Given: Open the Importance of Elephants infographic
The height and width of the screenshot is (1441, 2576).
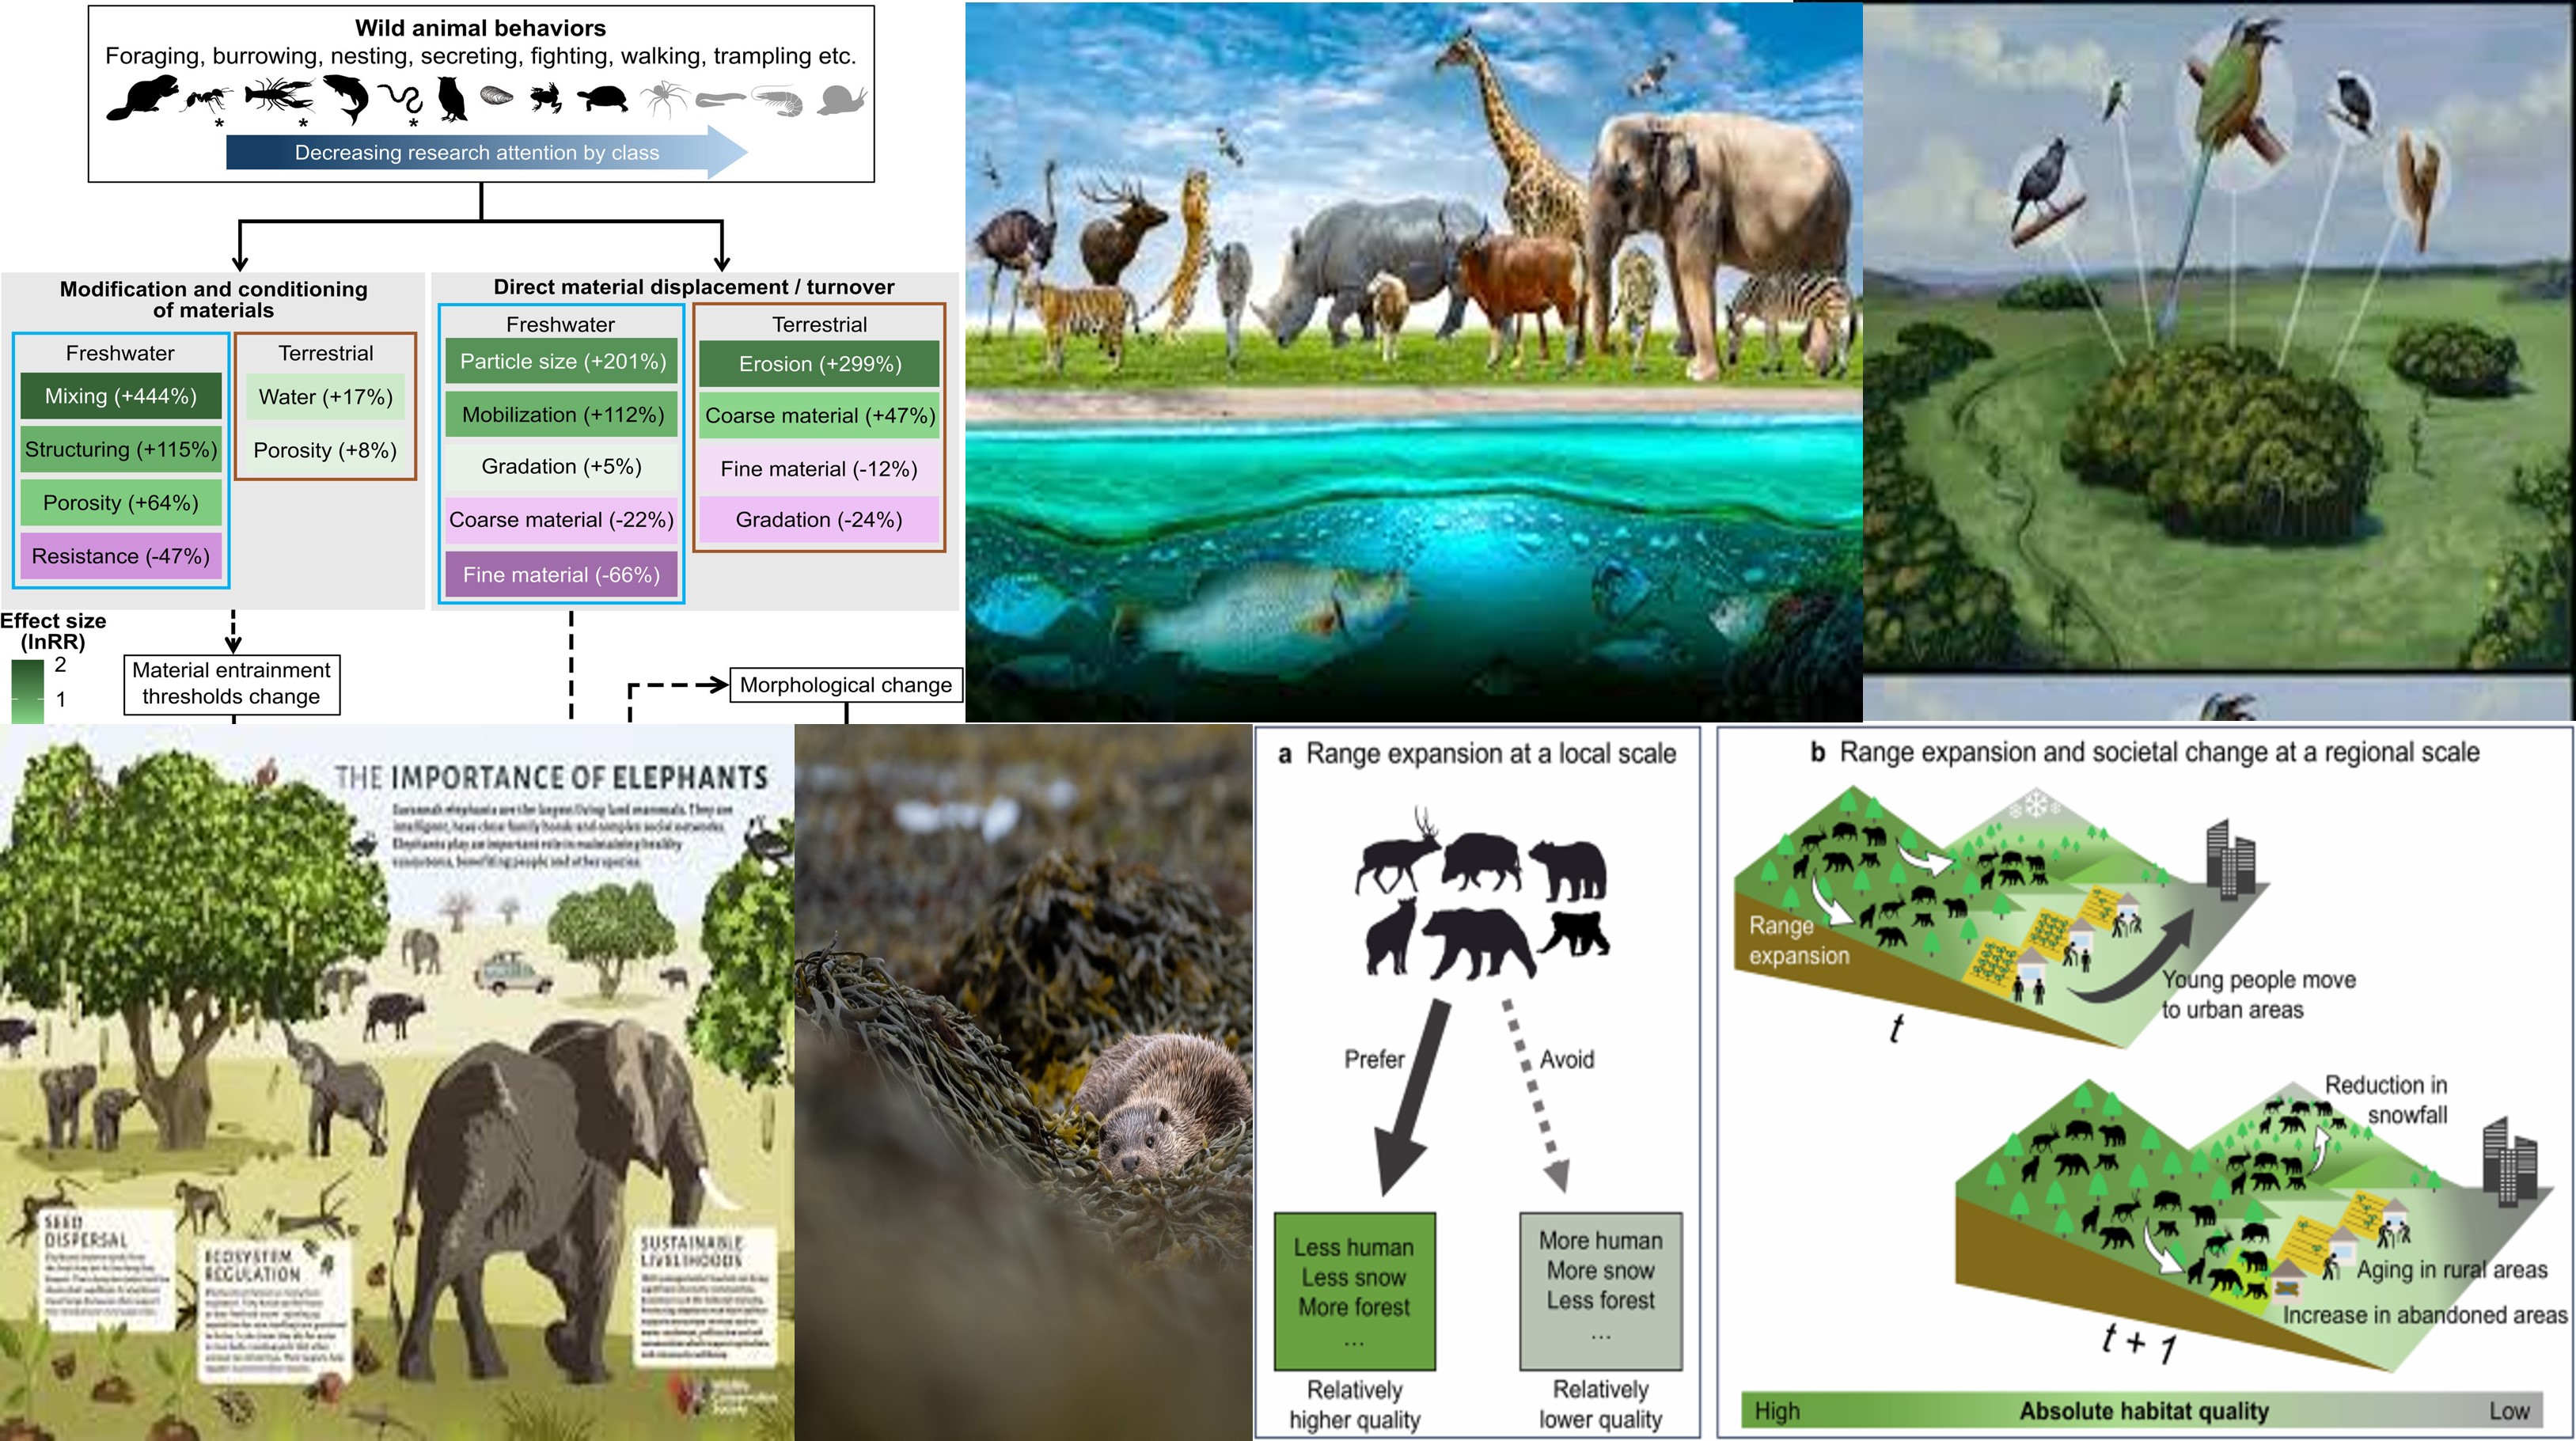Looking at the screenshot, I should [396, 1082].
